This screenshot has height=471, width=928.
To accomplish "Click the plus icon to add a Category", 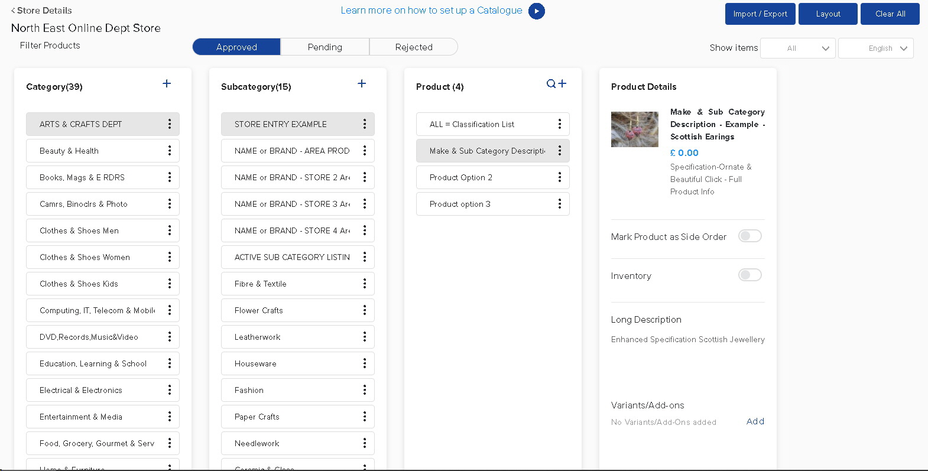I will tap(167, 84).
